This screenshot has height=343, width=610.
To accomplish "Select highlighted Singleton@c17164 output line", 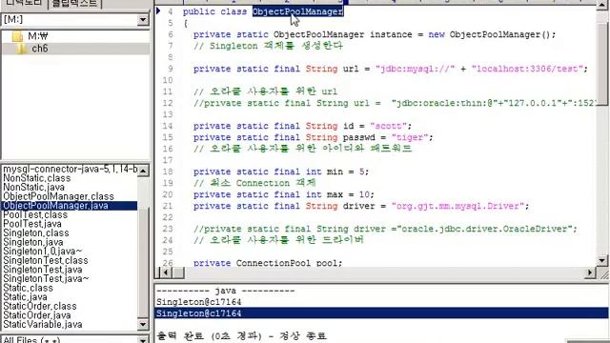I will [x=381, y=313].
